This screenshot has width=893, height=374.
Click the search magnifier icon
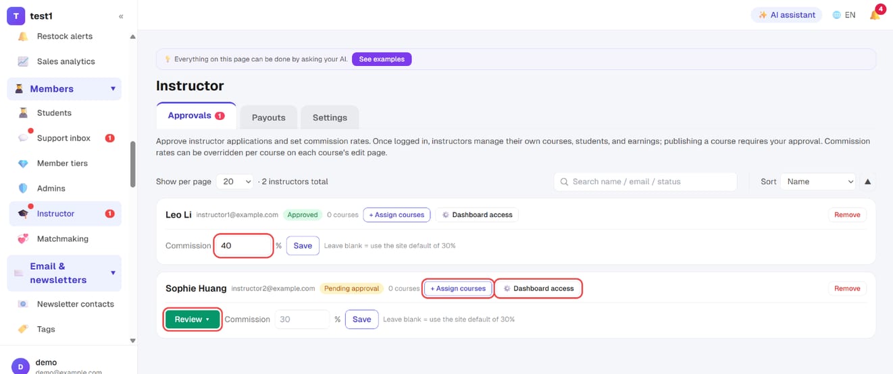click(x=564, y=182)
